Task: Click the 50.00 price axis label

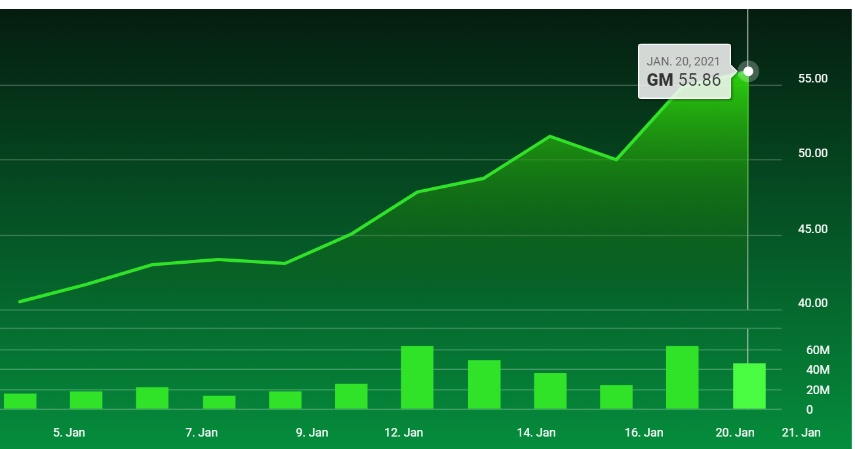Action: point(813,153)
